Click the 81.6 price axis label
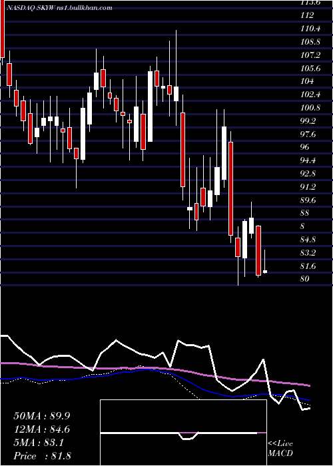The height and width of the screenshot is (466, 333). pos(308,266)
